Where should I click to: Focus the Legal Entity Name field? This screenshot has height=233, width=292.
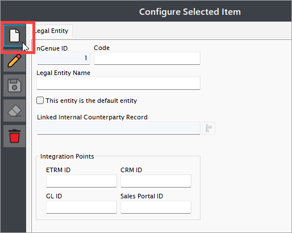pos(118,83)
